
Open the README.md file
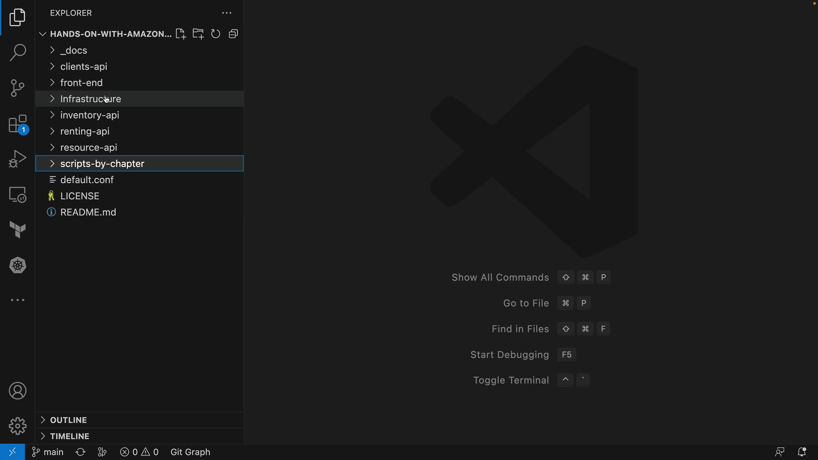88,213
